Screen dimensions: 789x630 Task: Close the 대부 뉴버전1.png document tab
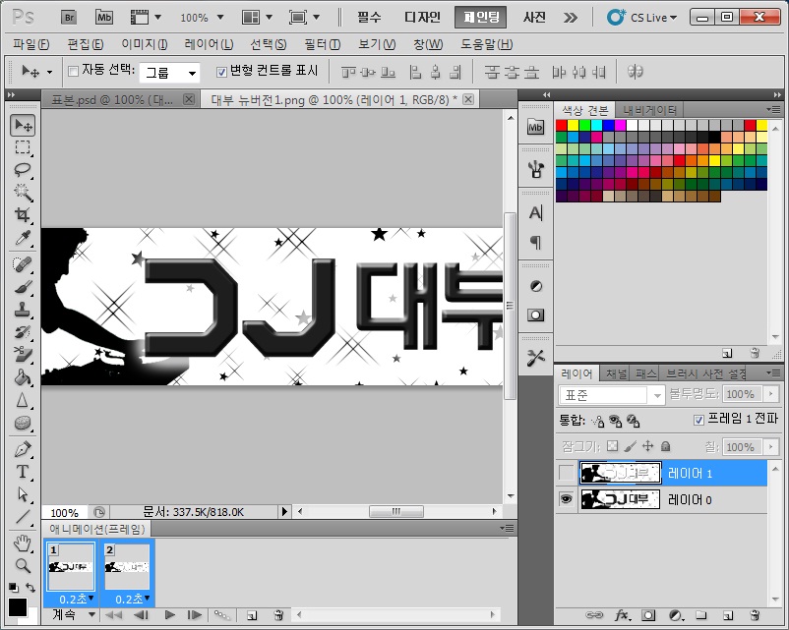click(x=468, y=99)
